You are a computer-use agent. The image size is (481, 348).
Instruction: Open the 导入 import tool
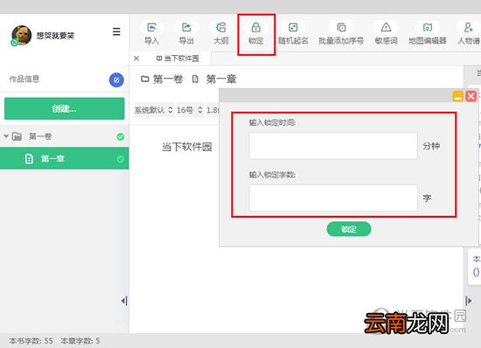152,33
